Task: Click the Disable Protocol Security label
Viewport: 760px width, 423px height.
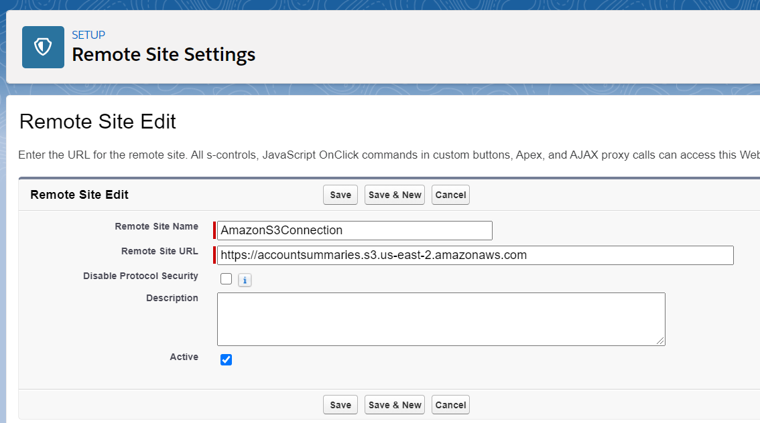Action: point(141,276)
